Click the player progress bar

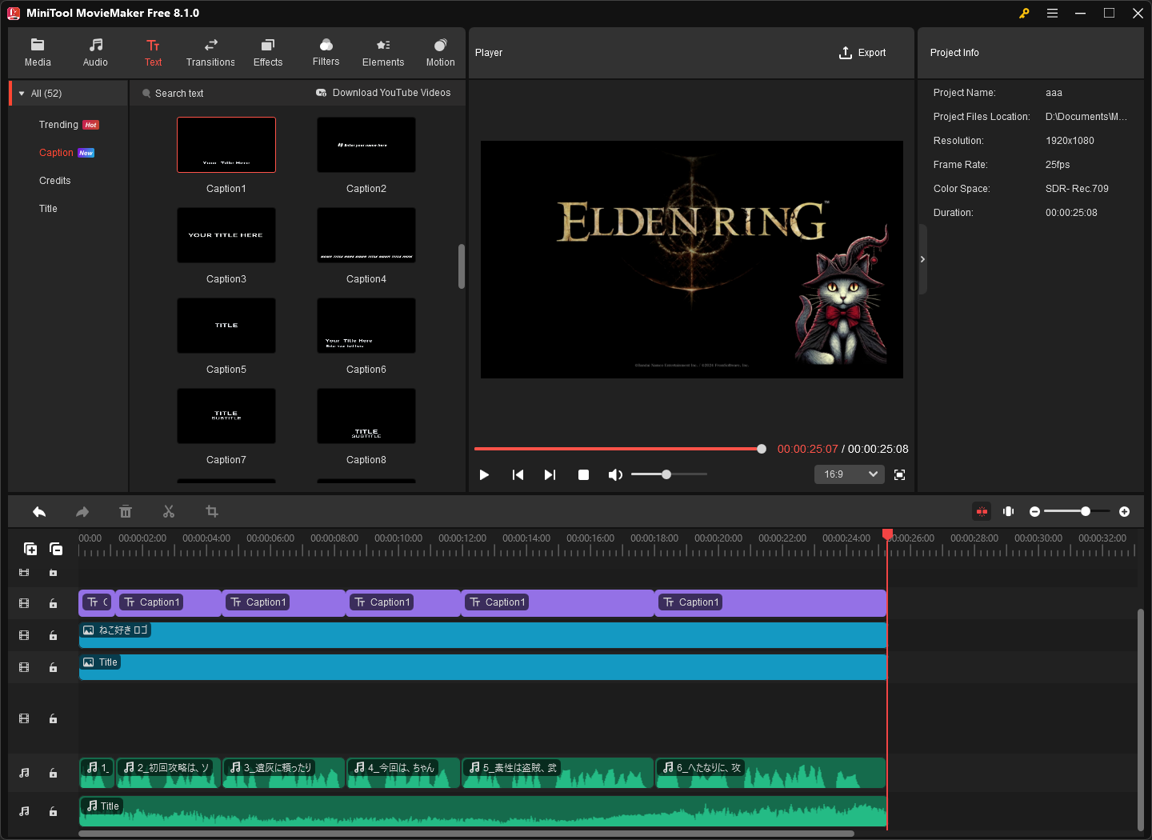click(620, 449)
